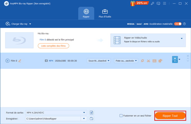
Task: Remove Film 0 row with X
Action: click(188, 56)
